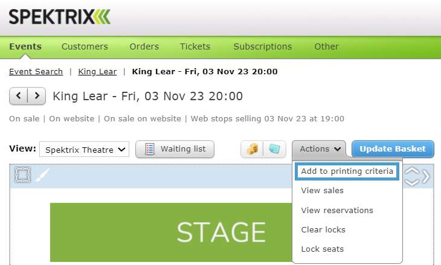The image size is (441, 265).
Task: Go to next instance with right arrow
Action: coord(37,96)
